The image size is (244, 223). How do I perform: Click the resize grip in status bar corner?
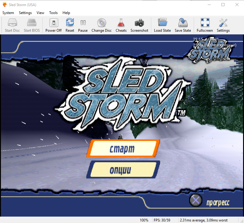242,221
